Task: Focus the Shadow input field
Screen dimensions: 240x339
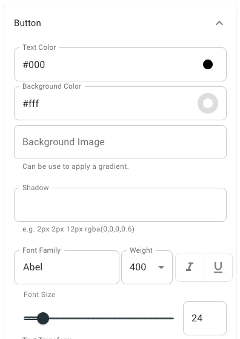Action: coord(120,205)
